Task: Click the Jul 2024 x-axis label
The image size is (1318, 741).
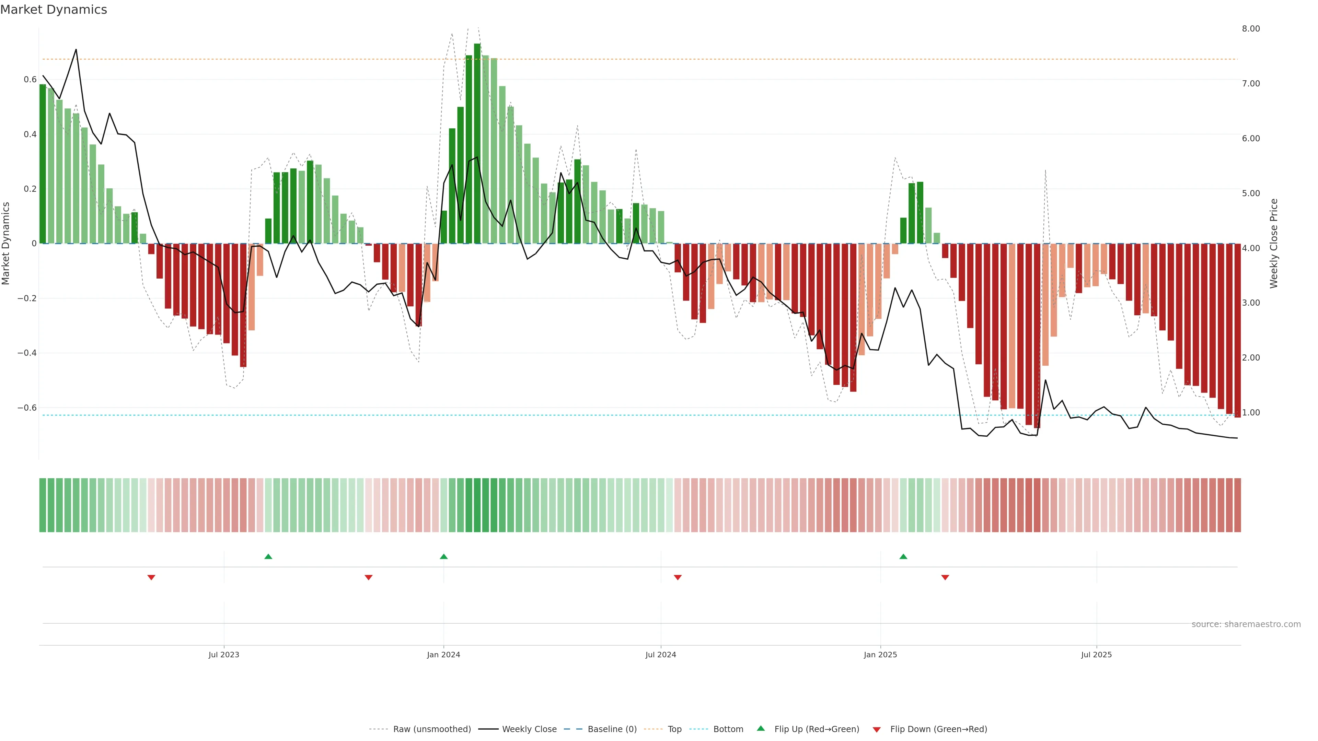Action: 660,655
